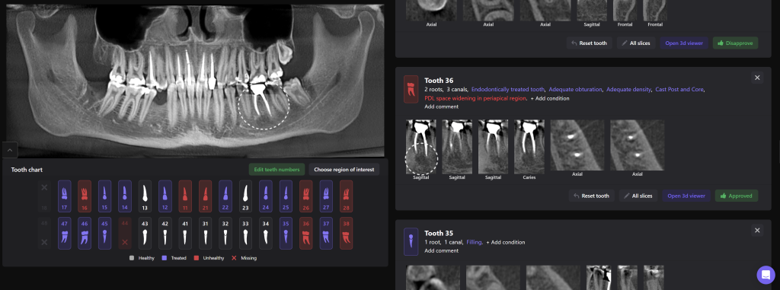Click the Tooth 36 red icon
This screenshot has width=780, height=290.
pyautogui.click(x=411, y=89)
